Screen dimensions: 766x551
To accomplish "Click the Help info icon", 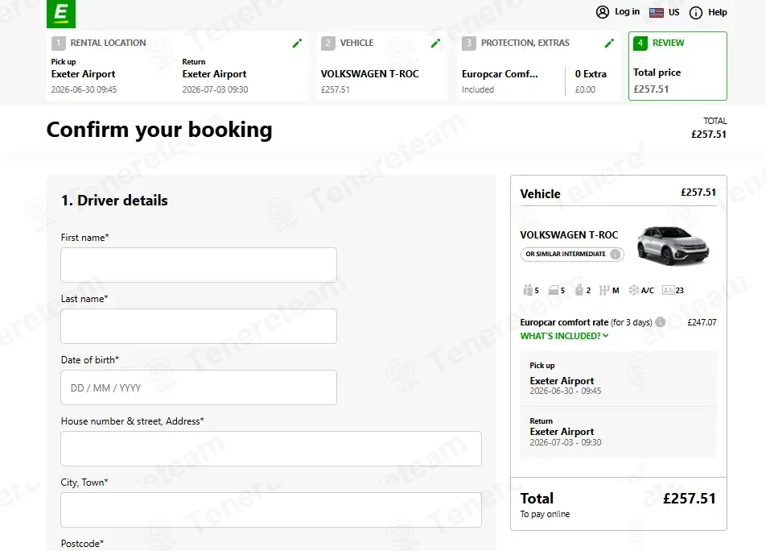I will click(696, 13).
